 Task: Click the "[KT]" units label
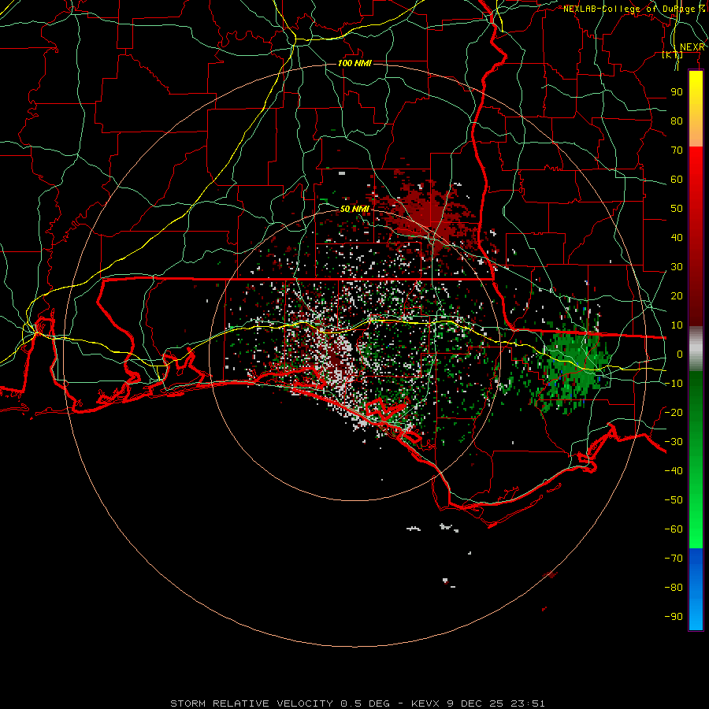point(672,54)
